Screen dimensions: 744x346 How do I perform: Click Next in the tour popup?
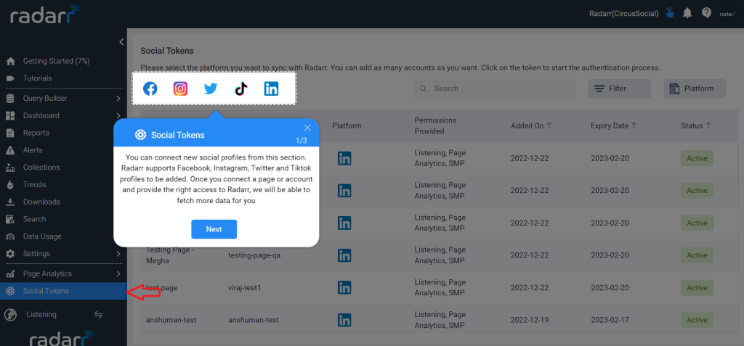214,229
